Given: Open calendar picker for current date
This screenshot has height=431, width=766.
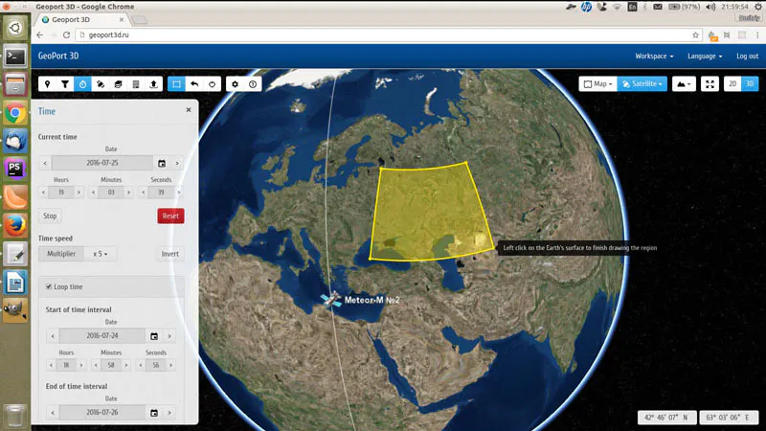Looking at the screenshot, I should [162, 163].
